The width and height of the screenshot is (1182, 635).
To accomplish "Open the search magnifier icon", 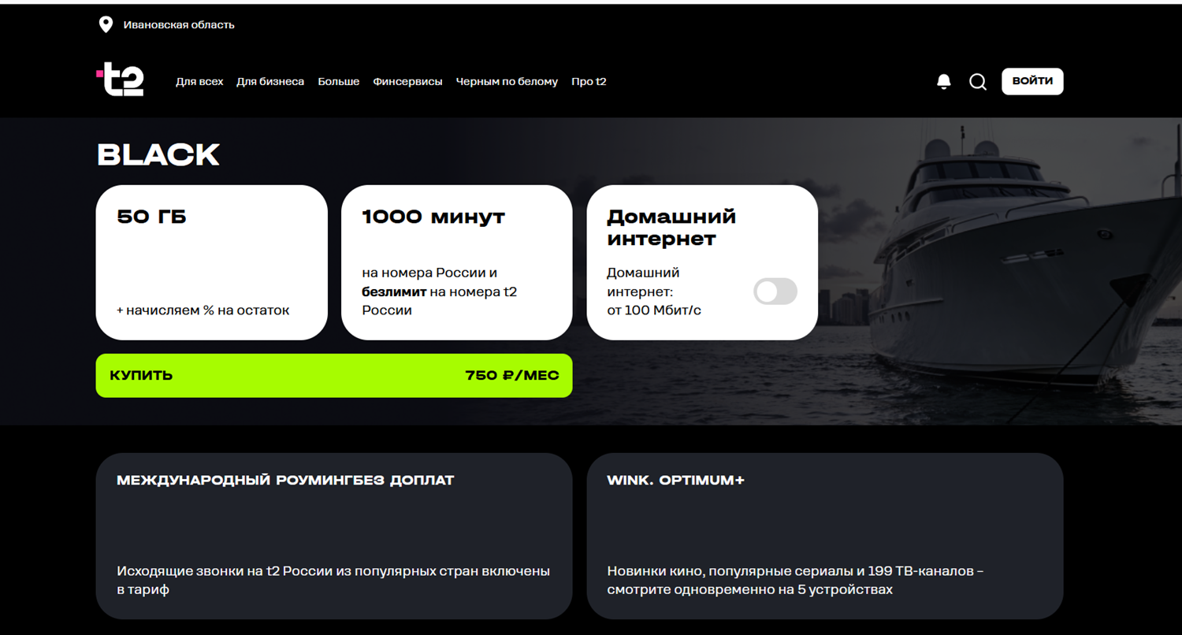I will tap(978, 81).
